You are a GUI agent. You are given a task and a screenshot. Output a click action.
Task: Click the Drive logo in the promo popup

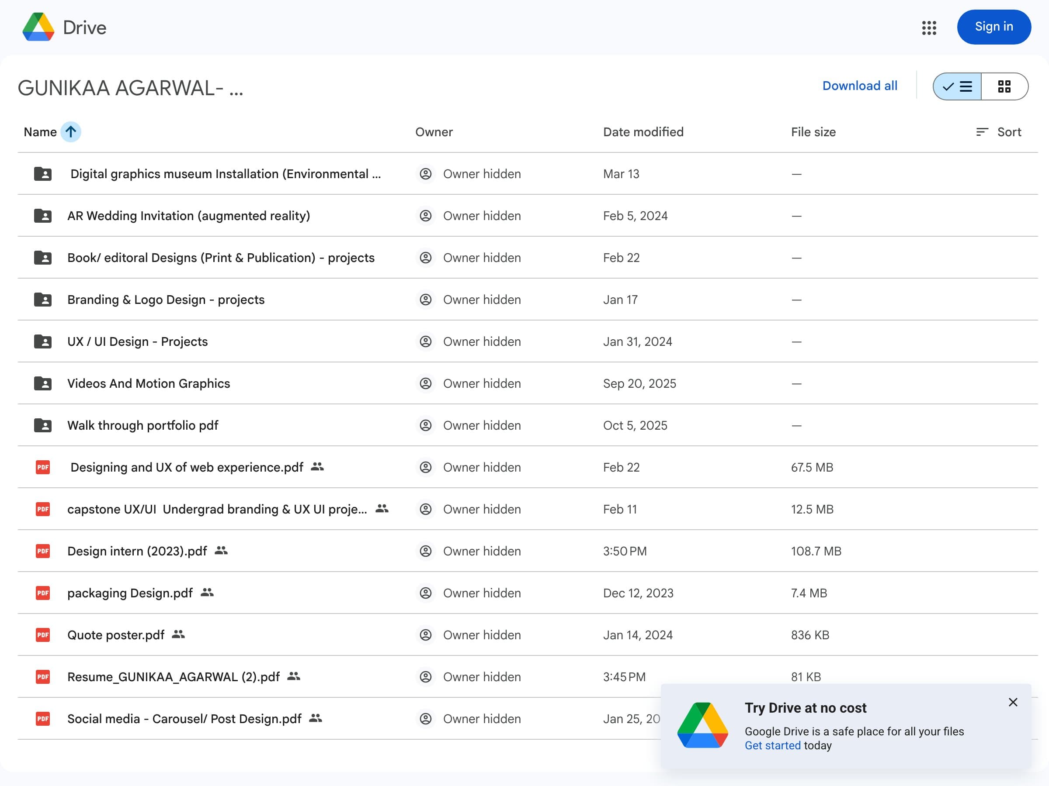pos(702,725)
